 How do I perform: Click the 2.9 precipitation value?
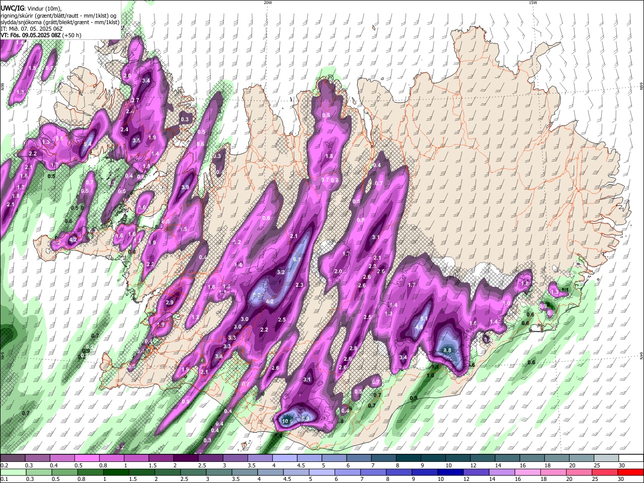pyautogui.click(x=170, y=303)
